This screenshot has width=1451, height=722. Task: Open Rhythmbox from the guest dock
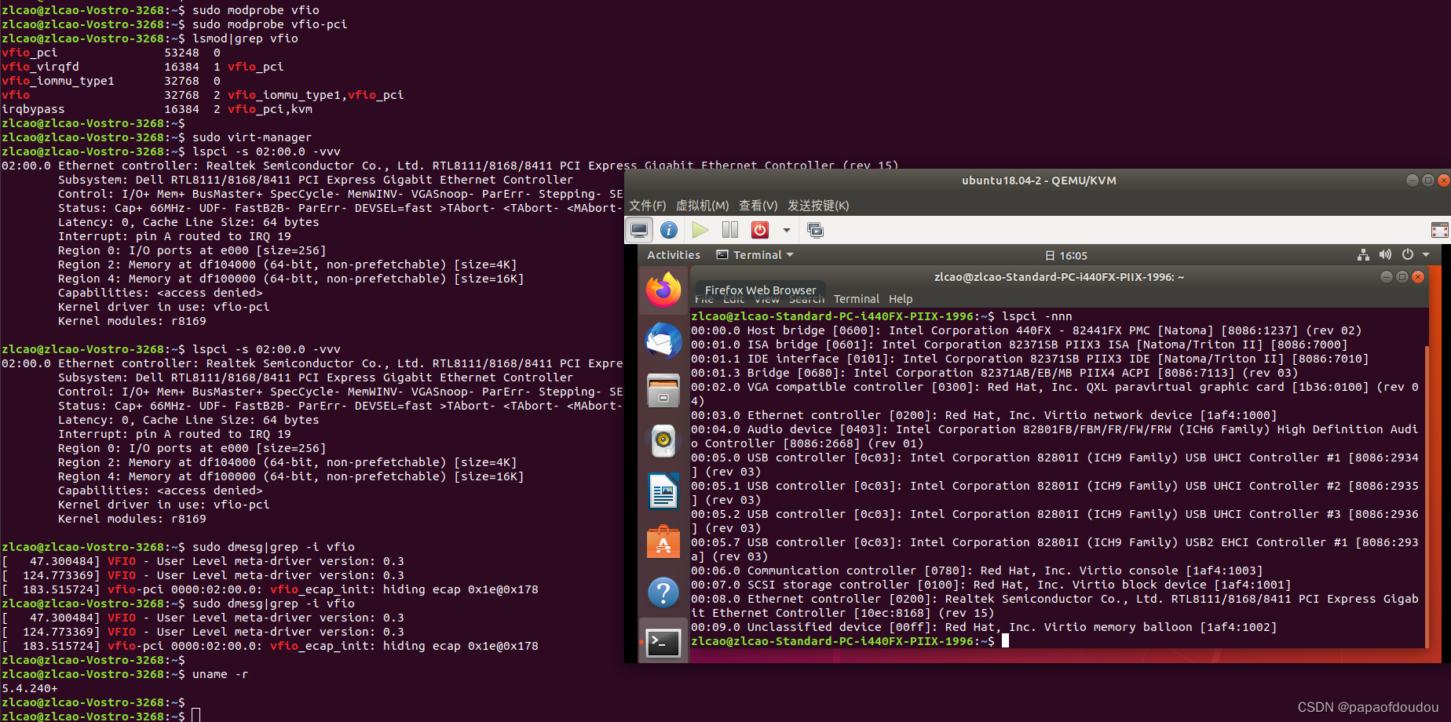tap(663, 441)
